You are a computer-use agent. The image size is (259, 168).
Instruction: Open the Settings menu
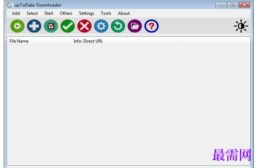coord(86,13)
